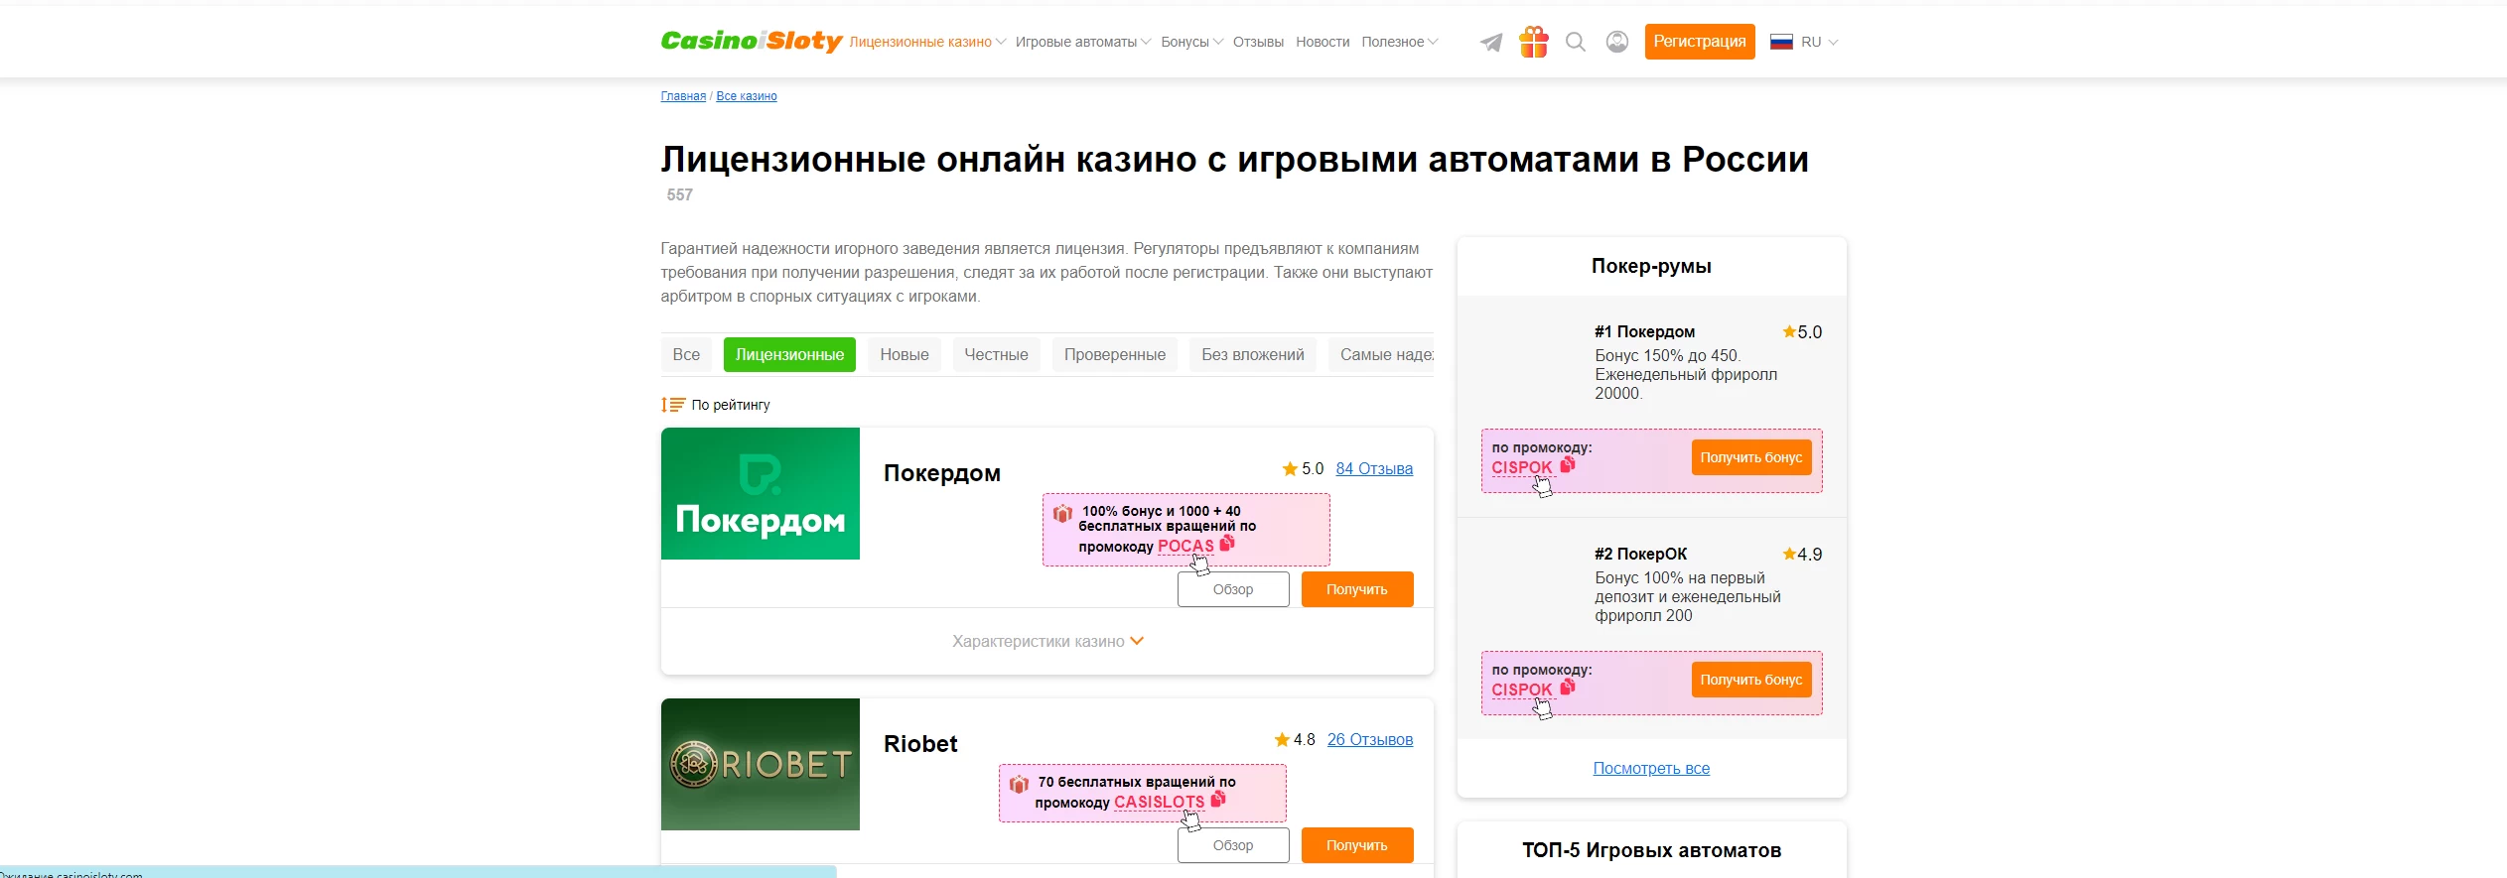Image resolution: width=2507 pixels, height=878 pixels.
Task: Click the #2 ПокерОК poker room title
Action: pos(1640,554)
